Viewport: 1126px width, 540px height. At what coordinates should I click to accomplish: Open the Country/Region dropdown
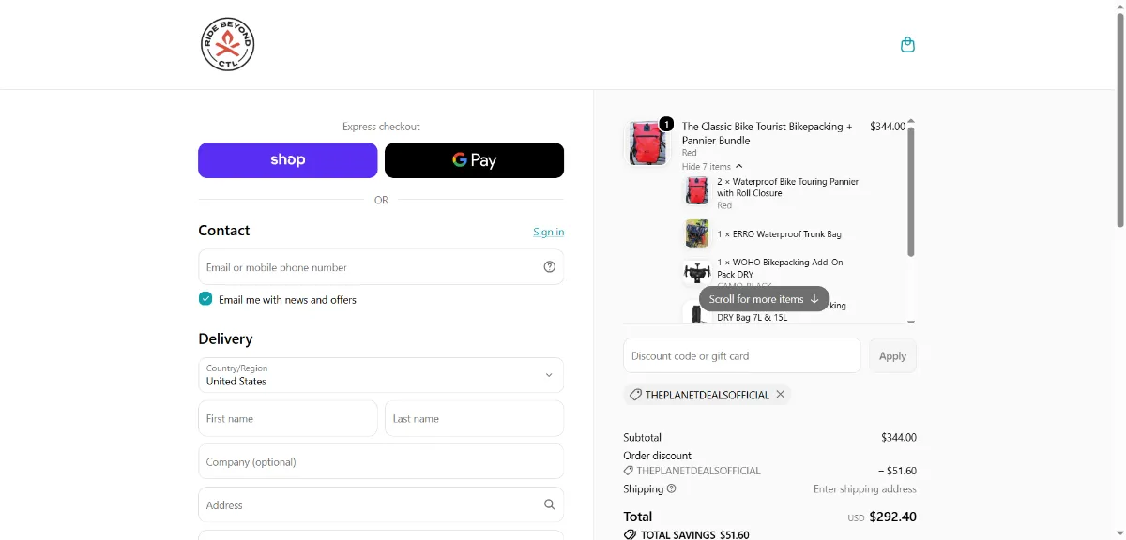pos(381,375)
